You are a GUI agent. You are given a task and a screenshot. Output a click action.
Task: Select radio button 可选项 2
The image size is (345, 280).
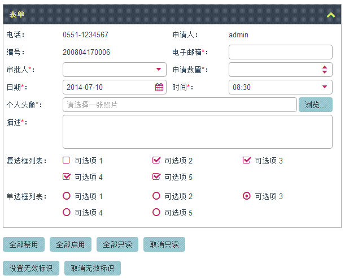point(156,196)
